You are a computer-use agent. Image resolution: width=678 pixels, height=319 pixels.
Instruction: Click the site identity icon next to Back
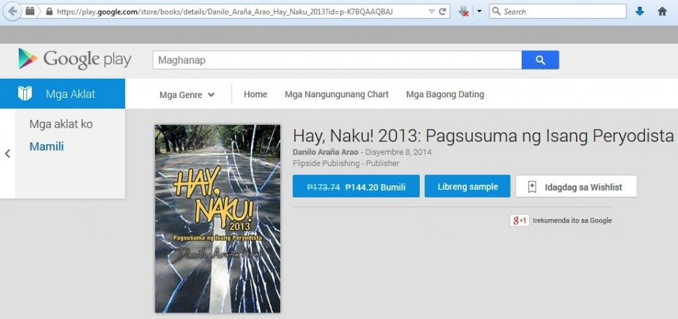pyautogui.click(x=30, y=11)
